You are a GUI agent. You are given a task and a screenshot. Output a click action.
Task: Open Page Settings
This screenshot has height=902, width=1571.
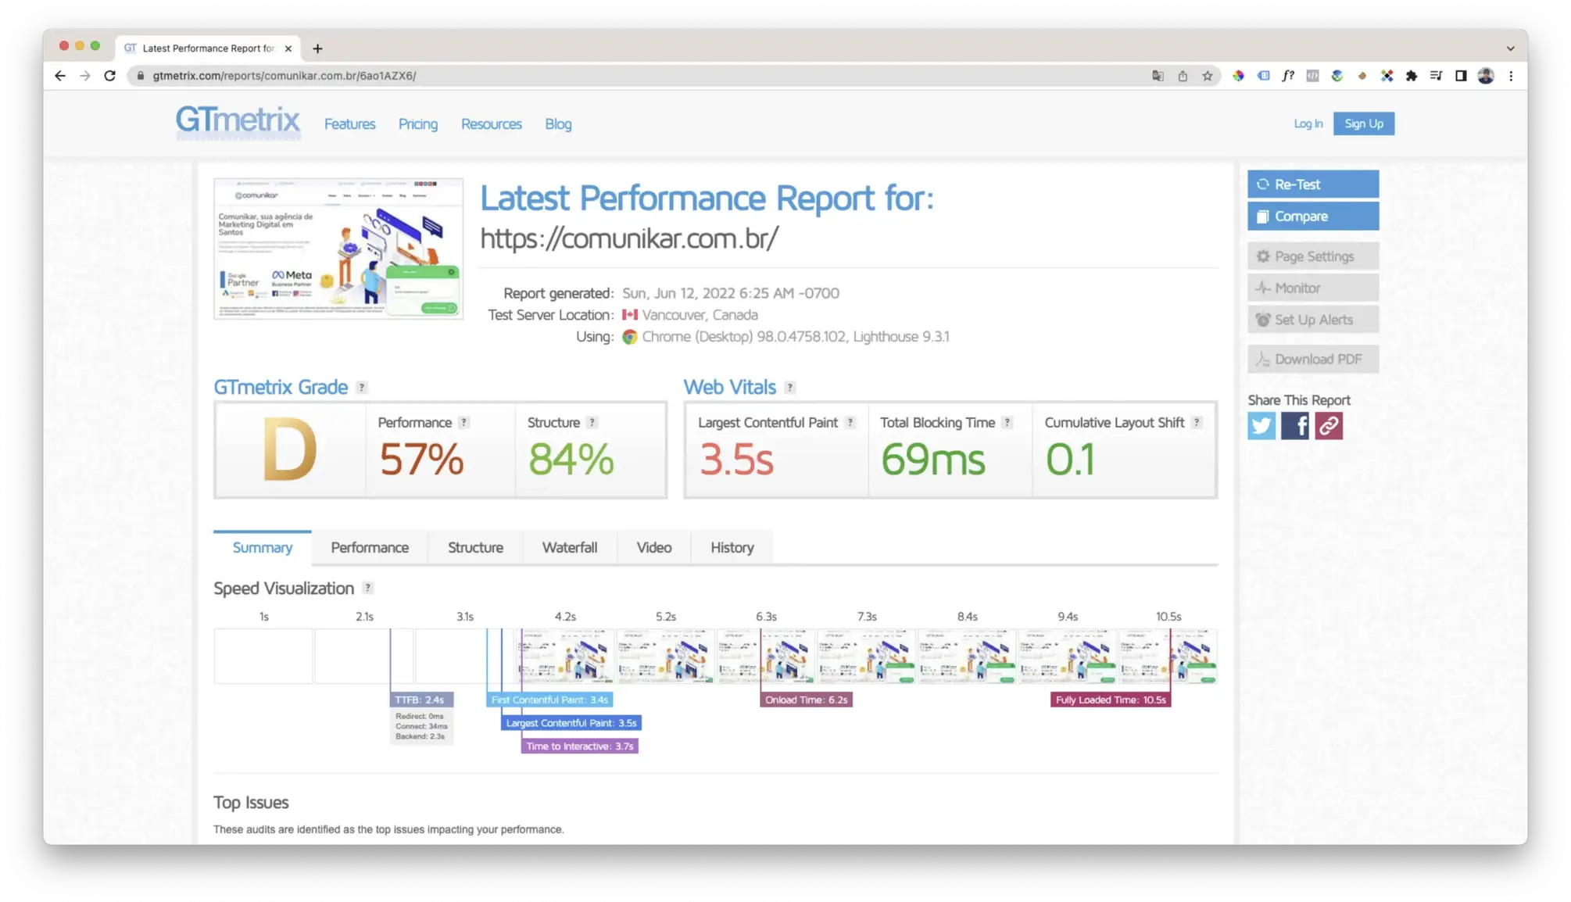tap(1312, 256)
